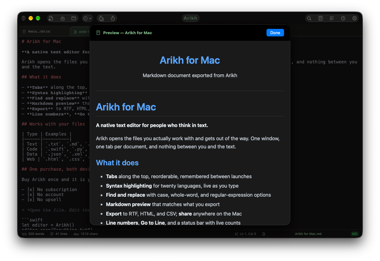Click the aligned-lines toolbar icon

point(332,18)
